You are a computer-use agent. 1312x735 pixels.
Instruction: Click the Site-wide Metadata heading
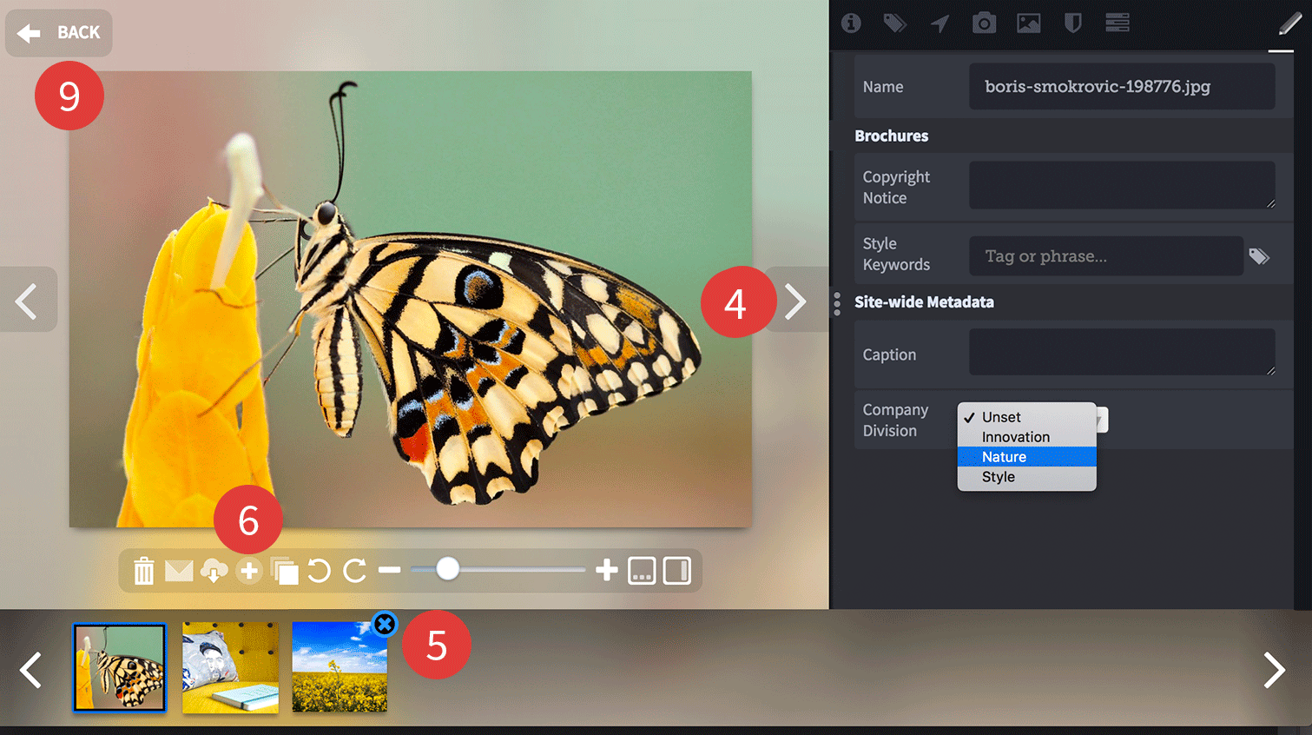tap(924, 302)
